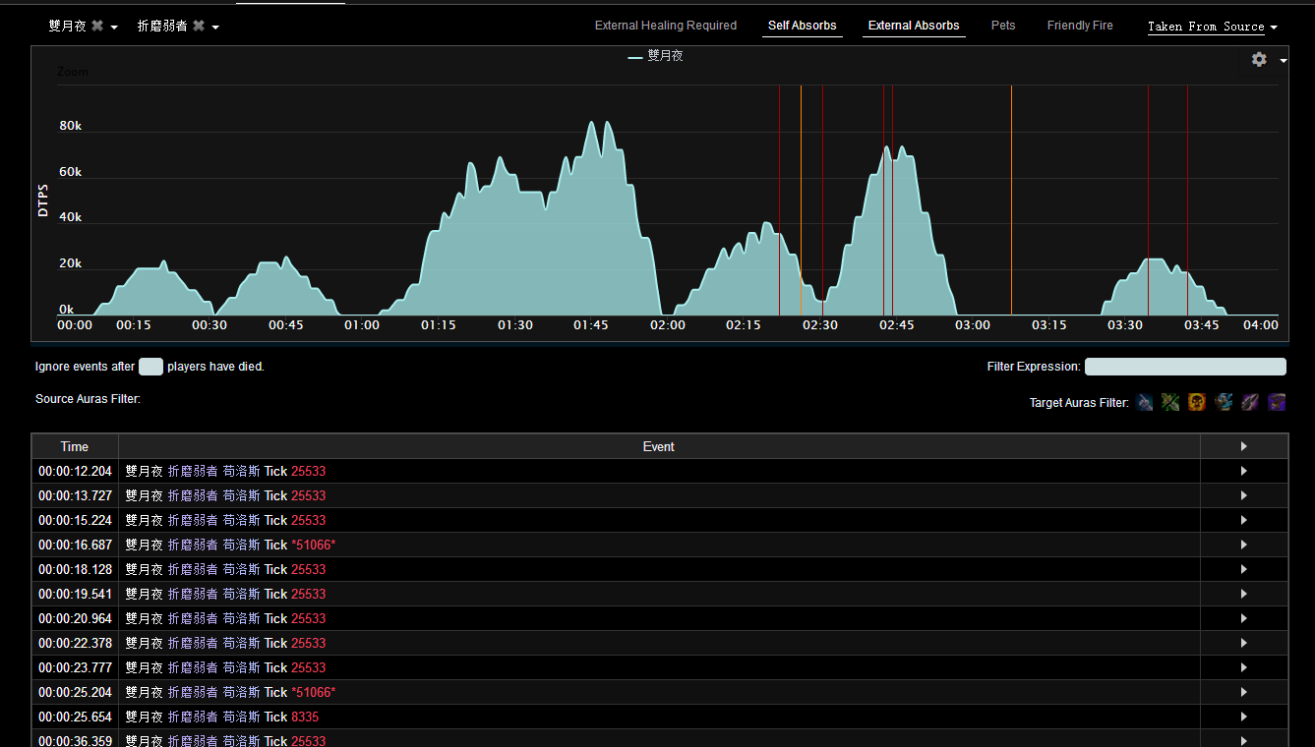
Task: Open the dropdown arrow beside the gear
Action: [1284, 61]
